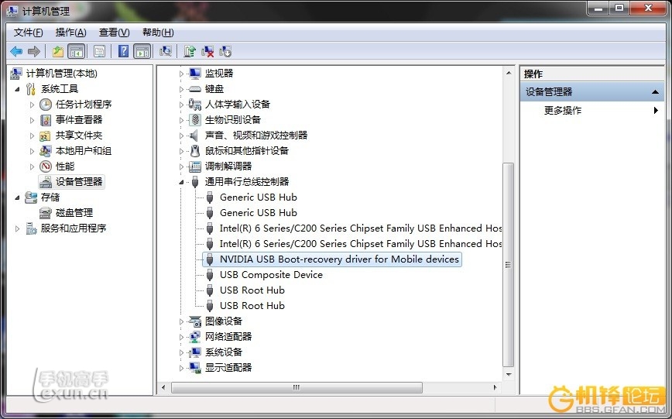Viewport: 672px width, 419px height.
Task: Click the Update driver software icon
Action: coord(190,51)
